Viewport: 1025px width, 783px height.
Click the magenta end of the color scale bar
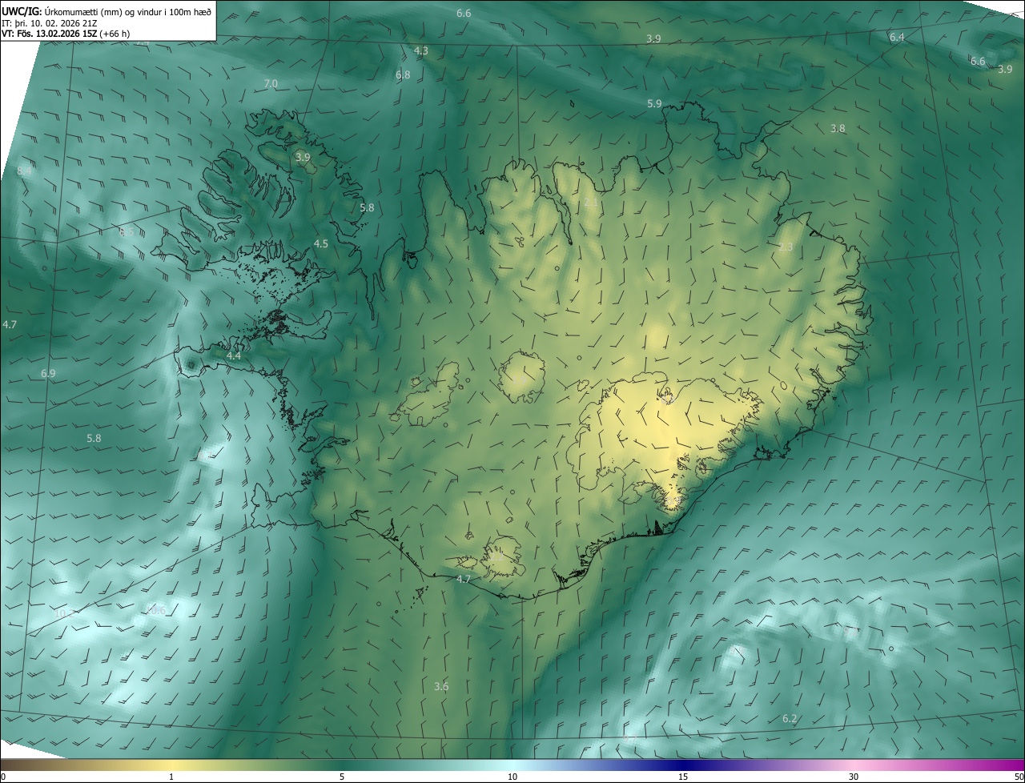[x=1009, y=765]
